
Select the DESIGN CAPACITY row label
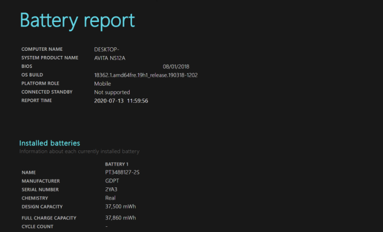pos(42,206)
